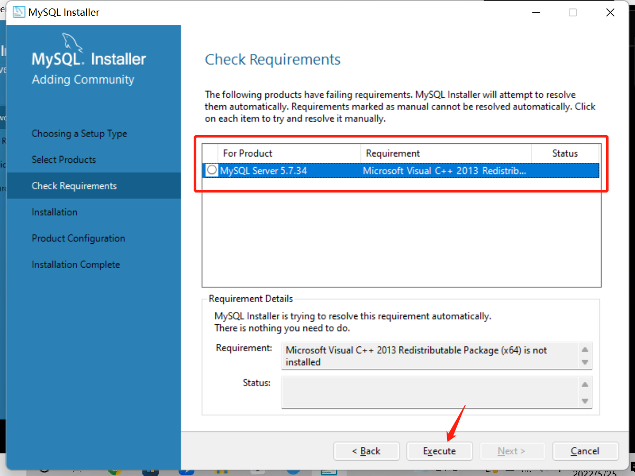Screen dimensions: 635x476
Task: Click up arrow in Status text box
Action: [x=585, y=385]
